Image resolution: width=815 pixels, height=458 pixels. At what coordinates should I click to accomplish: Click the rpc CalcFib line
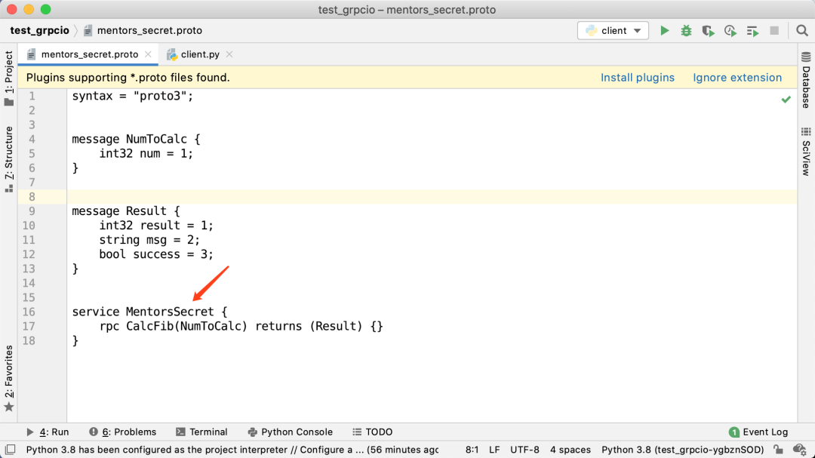point(241,327)
